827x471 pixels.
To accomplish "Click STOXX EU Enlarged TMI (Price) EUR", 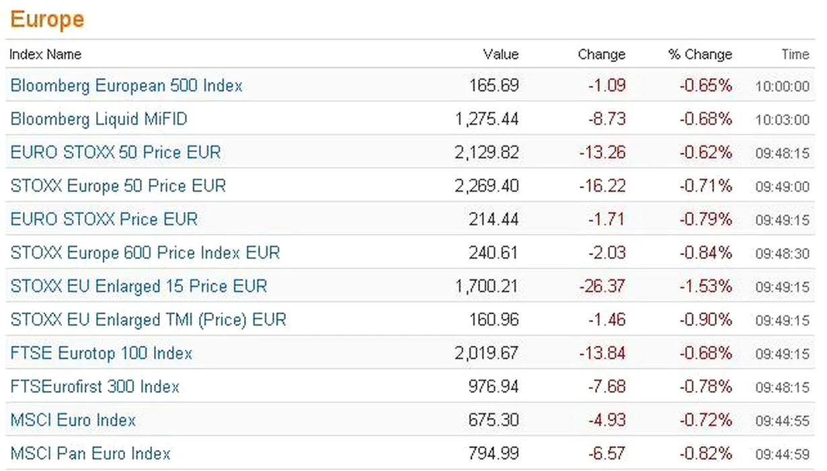I will [149, 320].
